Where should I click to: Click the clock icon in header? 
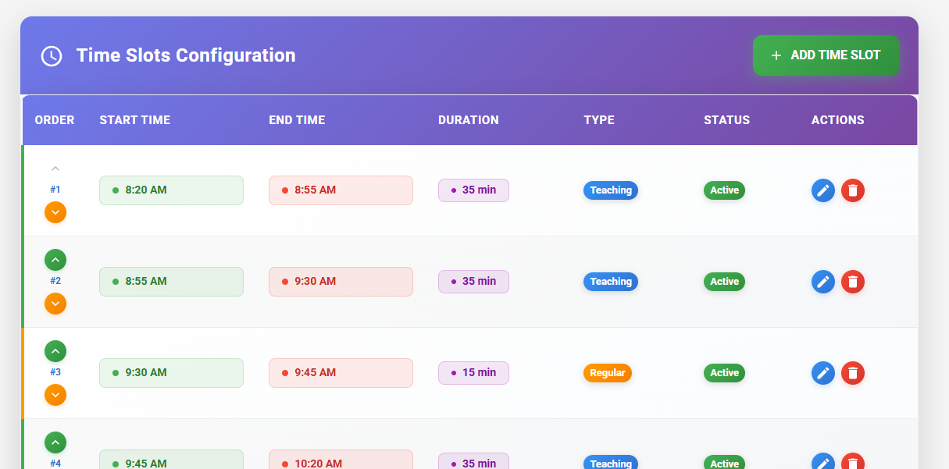pyautogui.click(x=52, y=56)
